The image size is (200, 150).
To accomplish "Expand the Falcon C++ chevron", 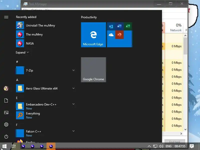I will click(x=73, y=131).
